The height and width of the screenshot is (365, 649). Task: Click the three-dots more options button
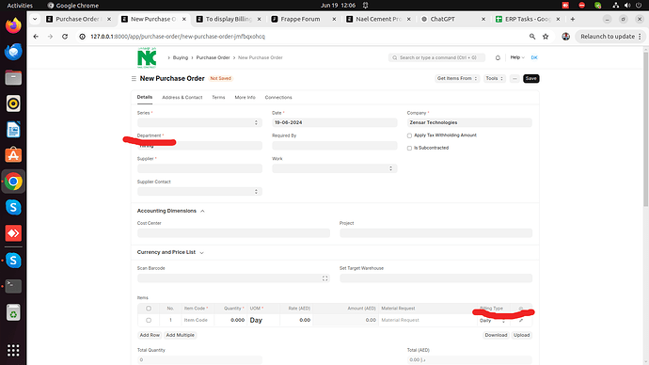[514, 79]
